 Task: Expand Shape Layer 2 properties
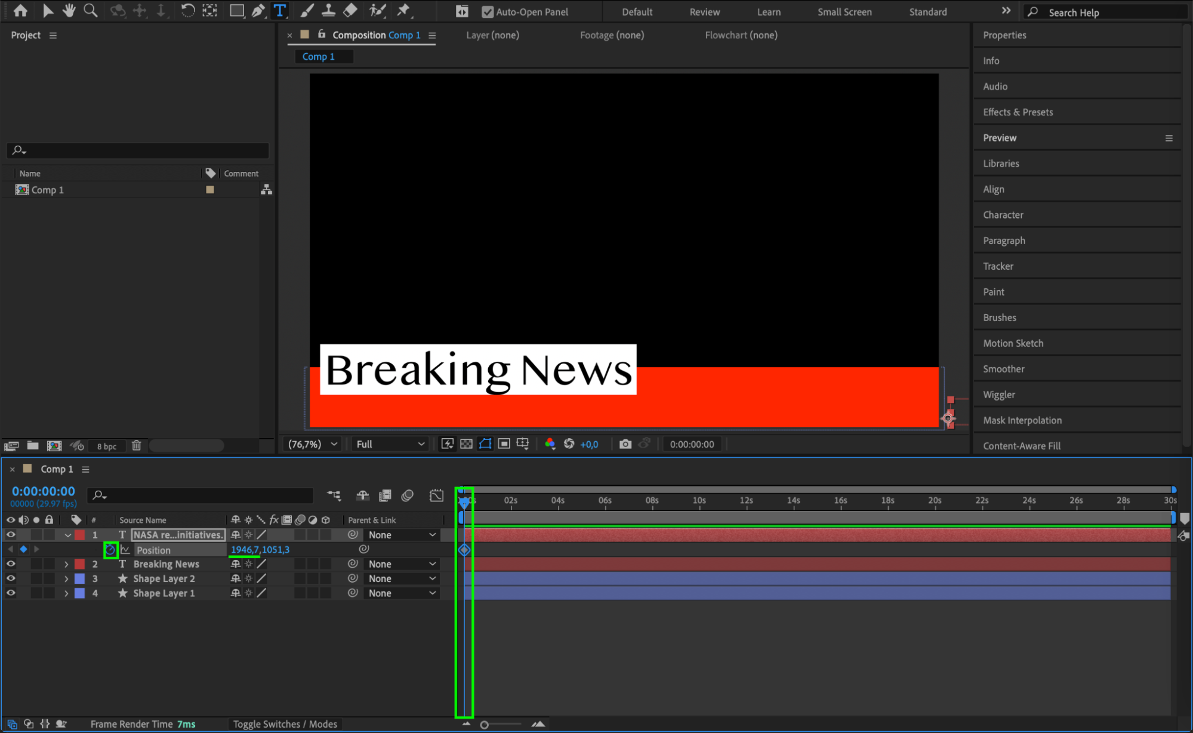click(x=66, y=579)
